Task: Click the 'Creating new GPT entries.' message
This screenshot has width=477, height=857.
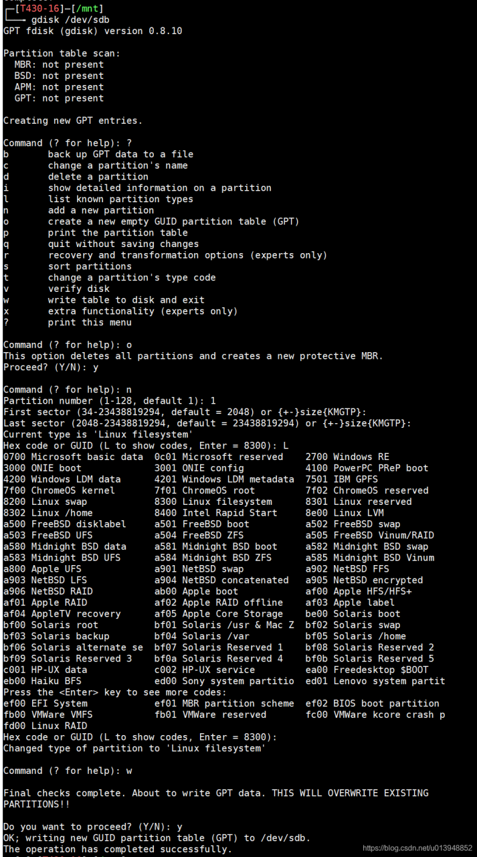Action: pyautogui.click(x=72, y=121)
